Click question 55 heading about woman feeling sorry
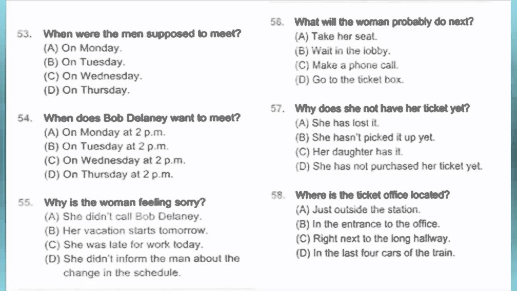 click(112, 202)
